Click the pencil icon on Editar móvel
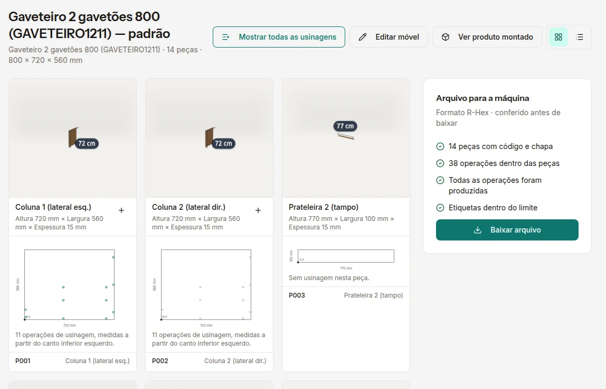The width and height of the screenshot is (606, 389). [363, 37]
